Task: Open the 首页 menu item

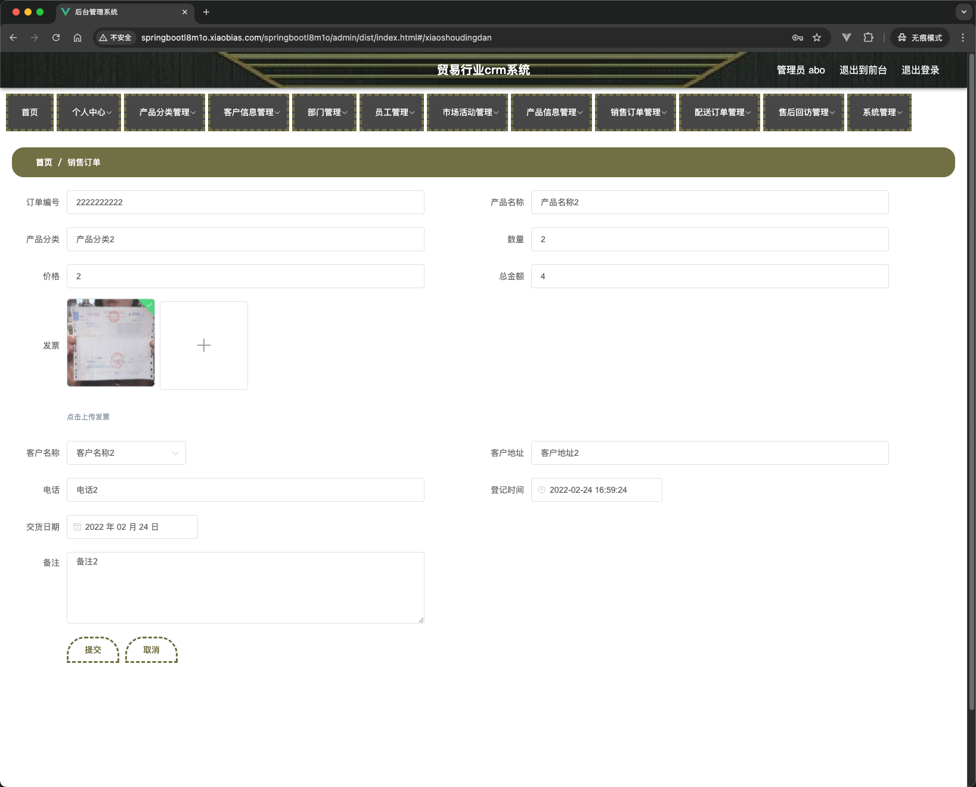Action: tap(30, 112)
